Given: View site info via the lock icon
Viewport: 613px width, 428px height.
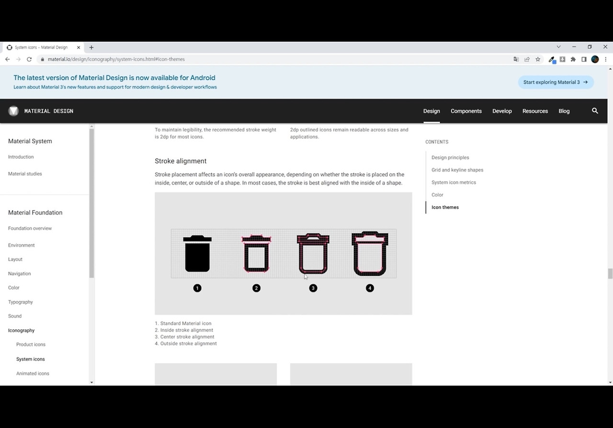Looking at the screenshot, I should (x=43, y=59).
